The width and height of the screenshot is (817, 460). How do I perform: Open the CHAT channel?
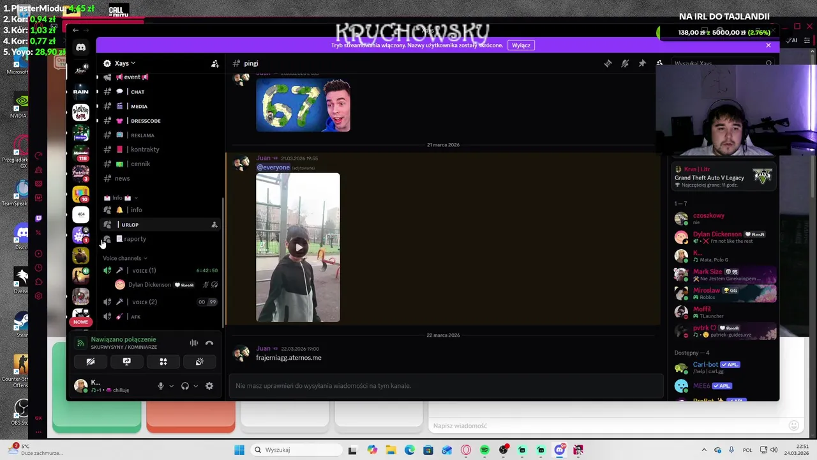(160, 92)
